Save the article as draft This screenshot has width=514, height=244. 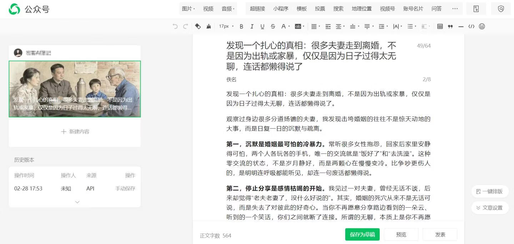(x=362, y=234)
